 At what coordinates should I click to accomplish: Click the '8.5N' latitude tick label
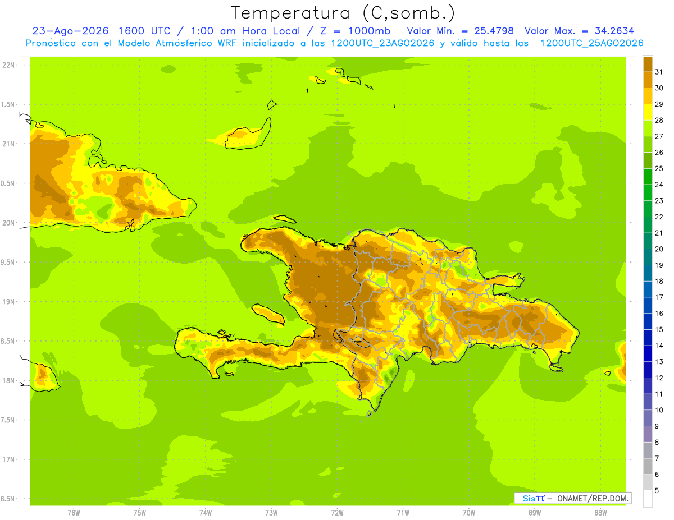8,342
